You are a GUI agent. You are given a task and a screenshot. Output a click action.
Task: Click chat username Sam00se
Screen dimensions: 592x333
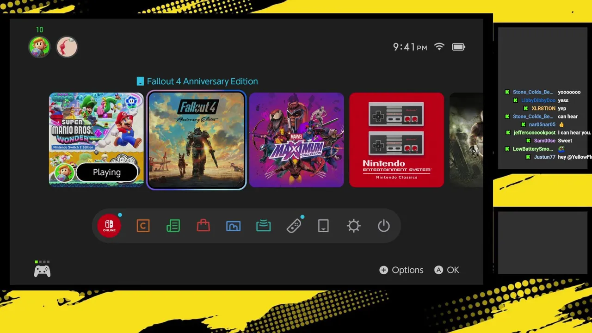pyautogui.click(x=544, y=141)
